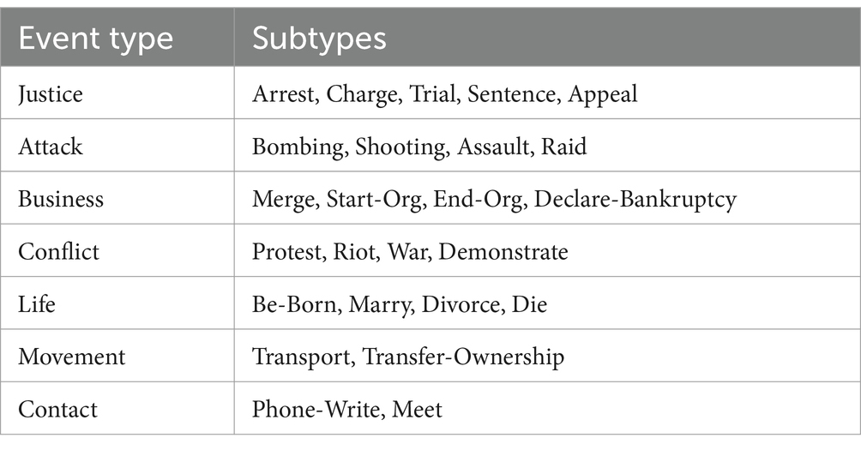Viewport: 861px width, 450px height.
Task: Click the 'Phone-Write, Meet' subtypes cell
Action: [346, 410]
